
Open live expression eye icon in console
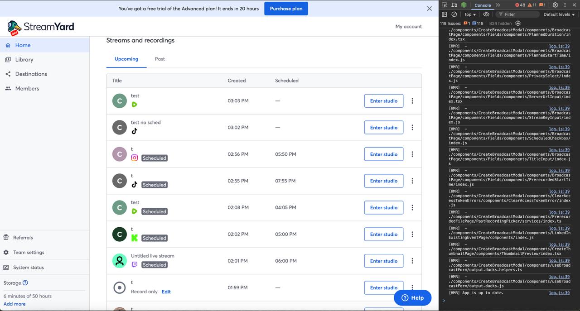(486, 14)
